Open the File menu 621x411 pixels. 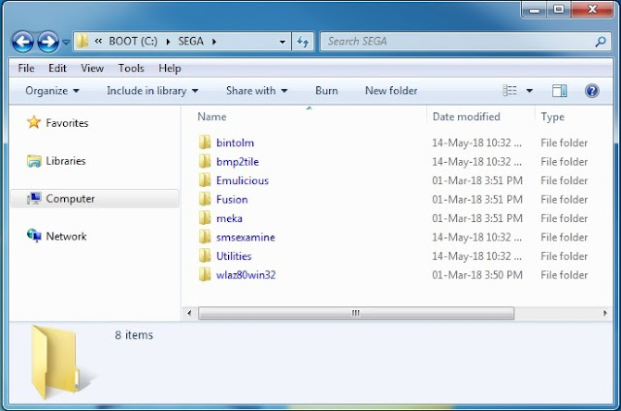(x=26, y=68)
